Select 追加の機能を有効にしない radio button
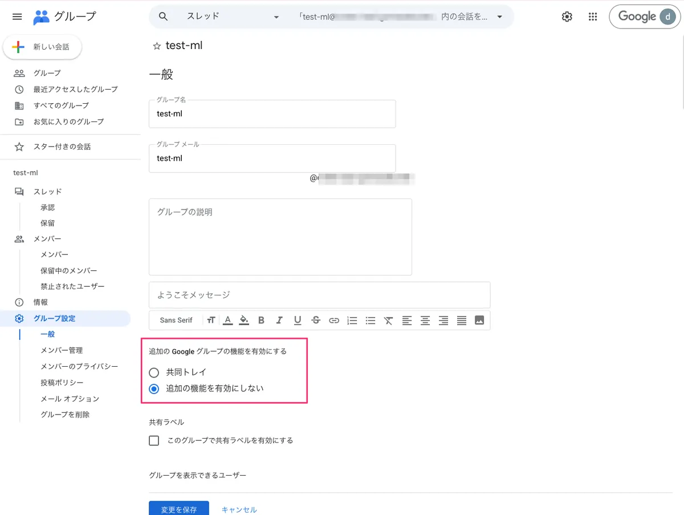This screenshot has height=515, width=684. pos(154,389)
